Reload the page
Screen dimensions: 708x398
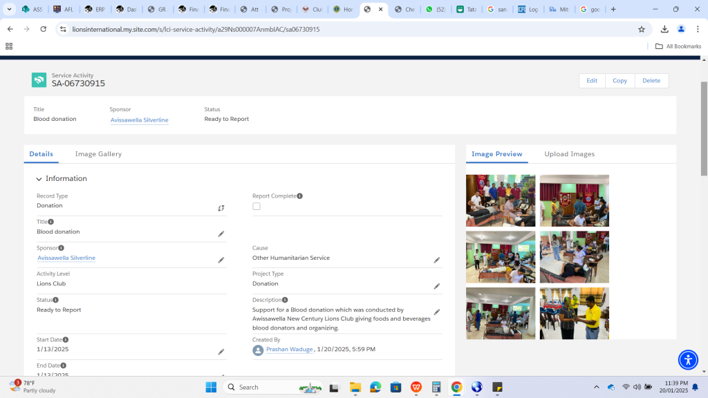pos(44,29)
